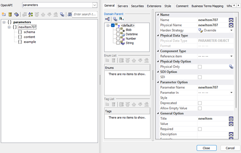Image resolution: width=241 pixels, height=153 pixels.
Task: Collapse the Parameter Option section
Action: (x=158, y=82)
